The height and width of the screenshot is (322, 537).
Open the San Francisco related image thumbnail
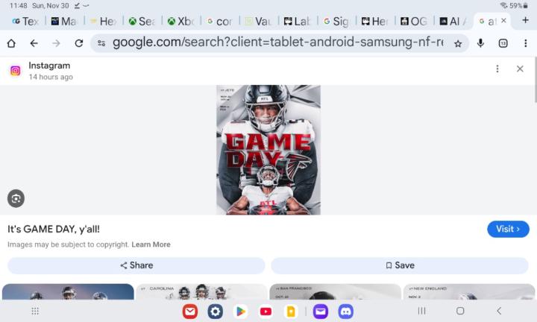(x=335, y=291)
